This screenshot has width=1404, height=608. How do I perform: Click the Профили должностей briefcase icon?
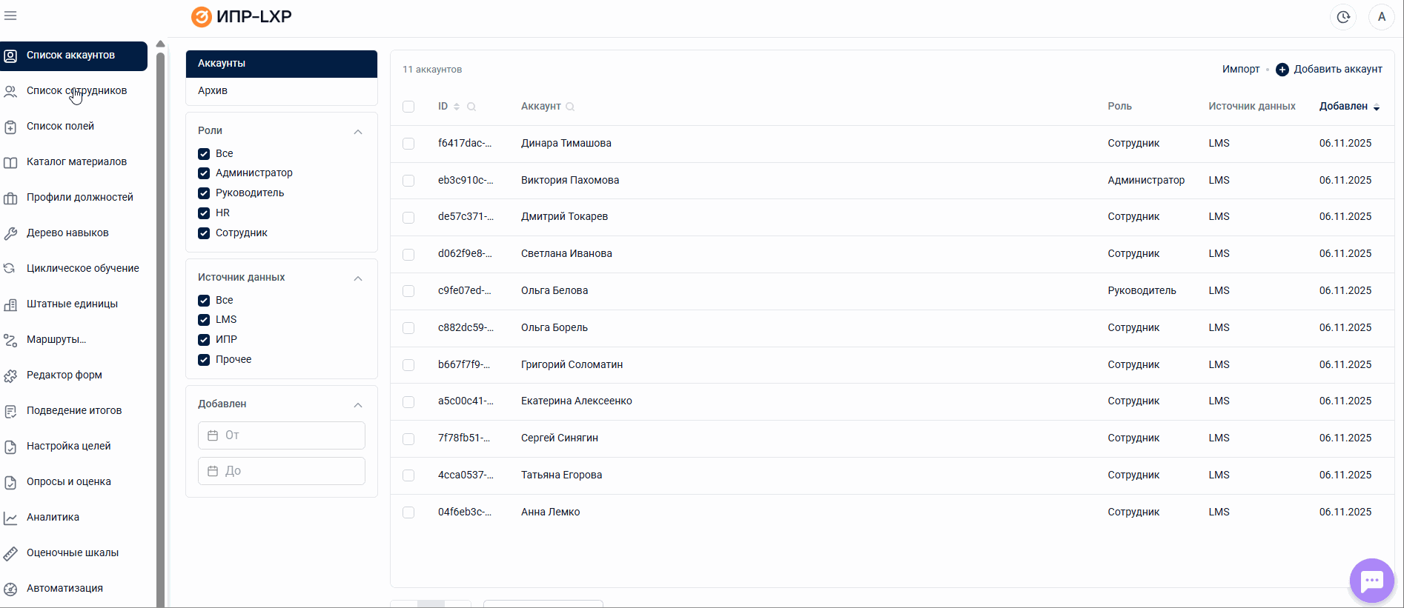coord(10,198)
